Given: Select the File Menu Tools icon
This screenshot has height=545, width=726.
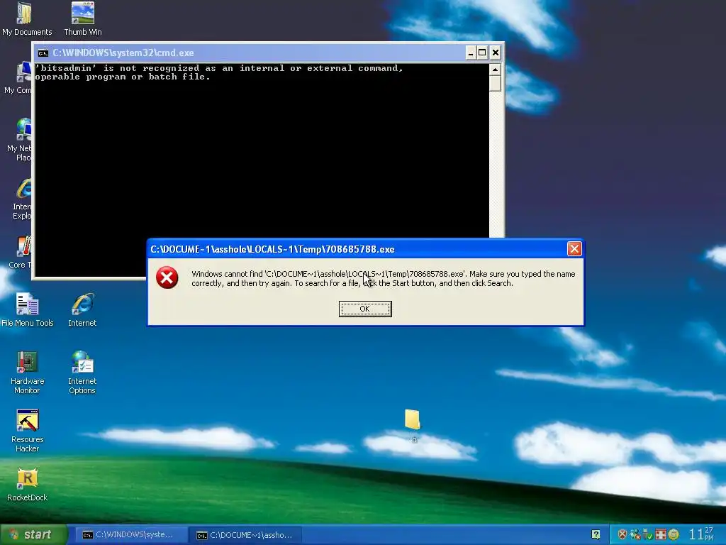Looking at the screenshot, I should (x=28, y=309).
